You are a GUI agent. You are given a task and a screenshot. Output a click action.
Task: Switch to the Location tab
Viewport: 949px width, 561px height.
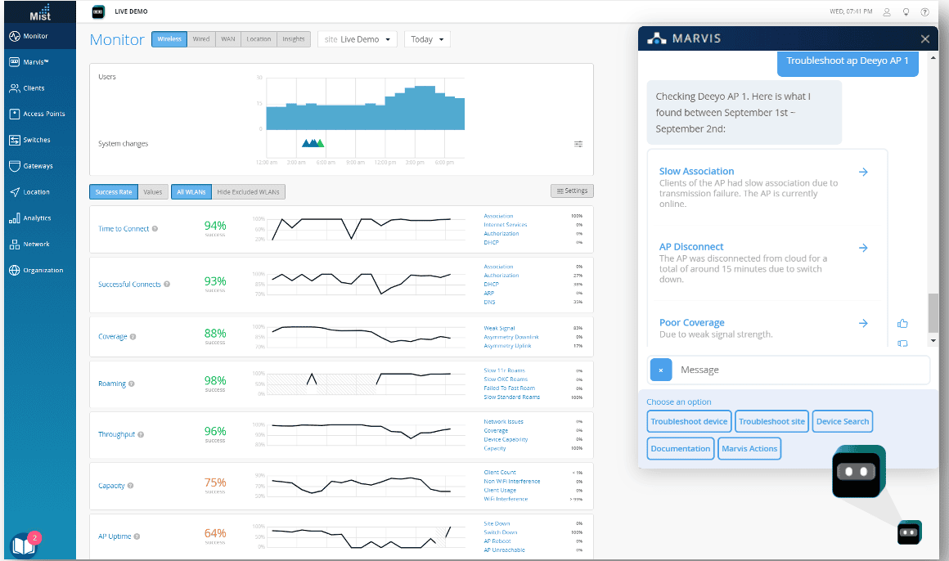point(259,39)
